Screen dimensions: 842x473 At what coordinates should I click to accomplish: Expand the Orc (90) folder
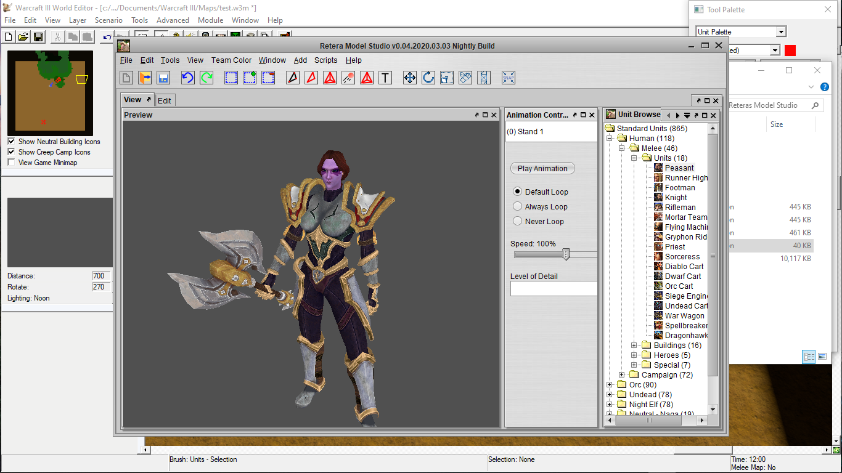[x=610, y=385]
